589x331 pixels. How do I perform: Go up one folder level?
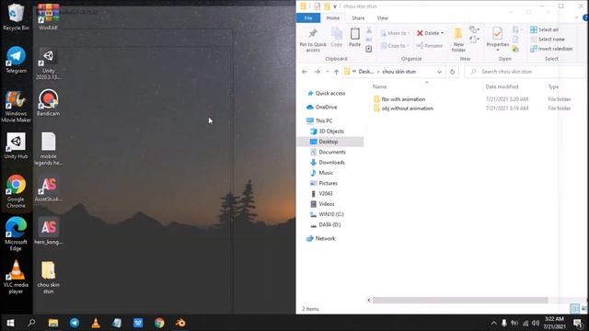[x=336, y=72]
